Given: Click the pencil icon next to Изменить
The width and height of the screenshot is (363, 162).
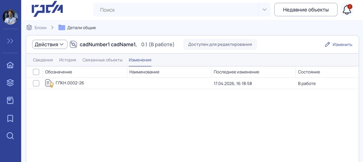Looking at the screenshot, I should tap(327, 44).
